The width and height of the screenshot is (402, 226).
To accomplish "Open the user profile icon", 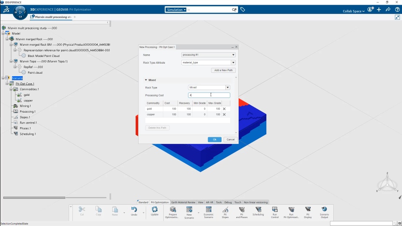I will (370, 10).
